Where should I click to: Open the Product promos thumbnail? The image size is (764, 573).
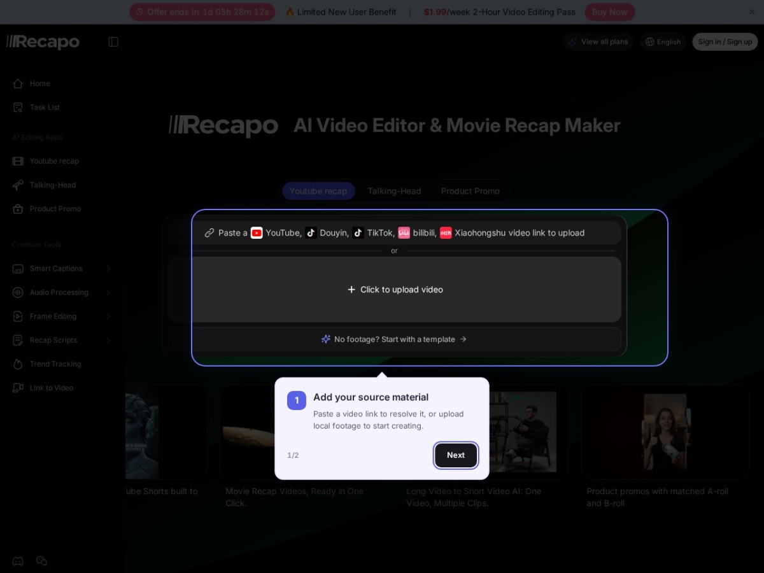[x=665, y=432]
